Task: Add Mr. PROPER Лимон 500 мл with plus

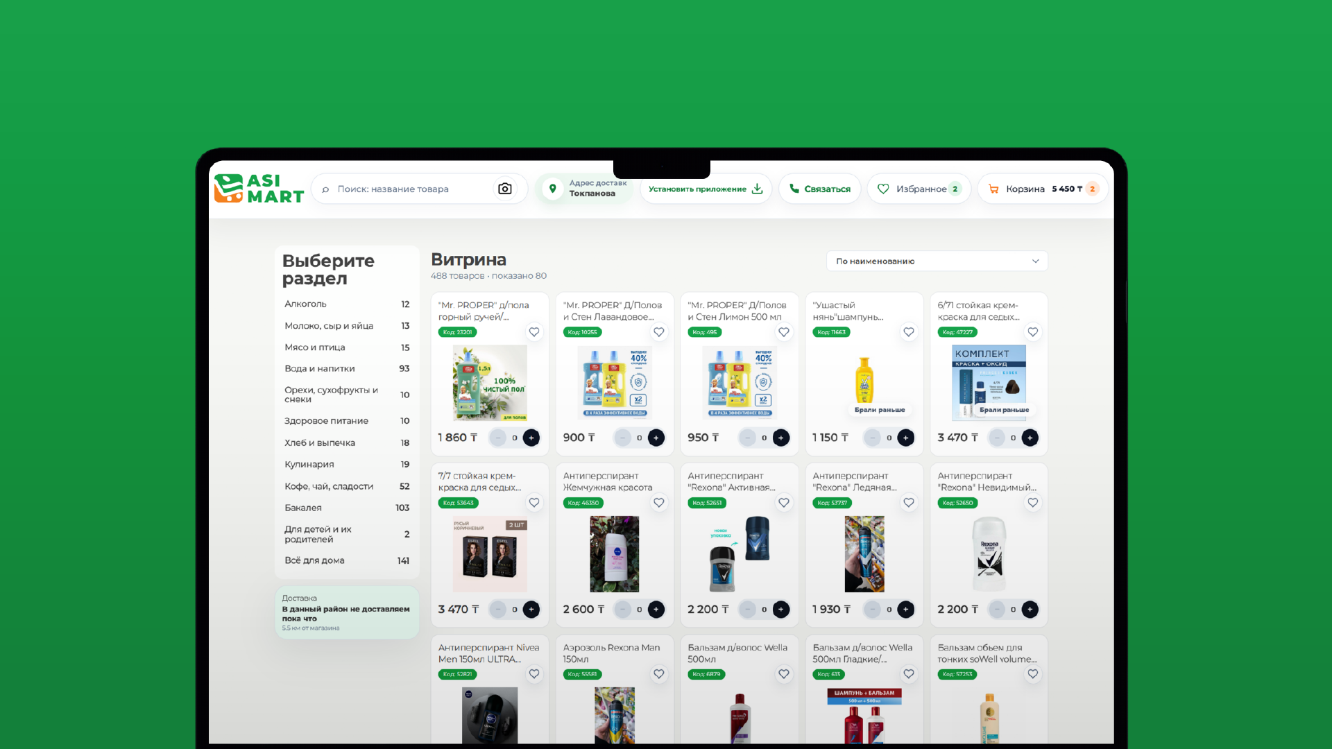Action: (781, 438)
